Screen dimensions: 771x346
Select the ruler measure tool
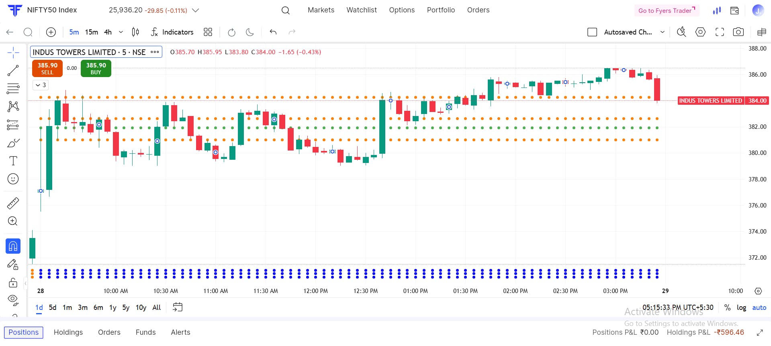click(x=13, y=203)
